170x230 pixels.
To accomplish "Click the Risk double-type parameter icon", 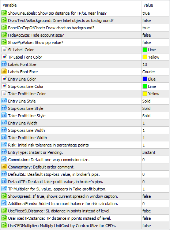I will [x=4, y=145].
